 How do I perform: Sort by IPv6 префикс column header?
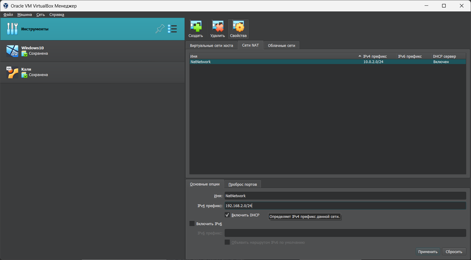coord(414,56)
